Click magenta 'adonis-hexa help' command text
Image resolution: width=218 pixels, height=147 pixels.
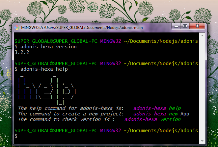157,108
